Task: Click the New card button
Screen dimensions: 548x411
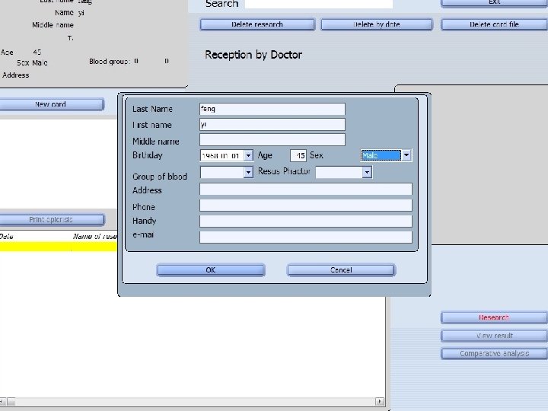Action: (x=51, y=104)
